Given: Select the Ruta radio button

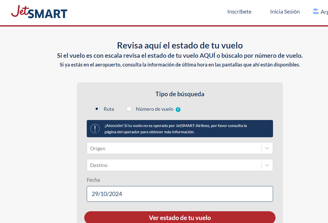Looking at the screenshot, I should click(x=96, y=109).
